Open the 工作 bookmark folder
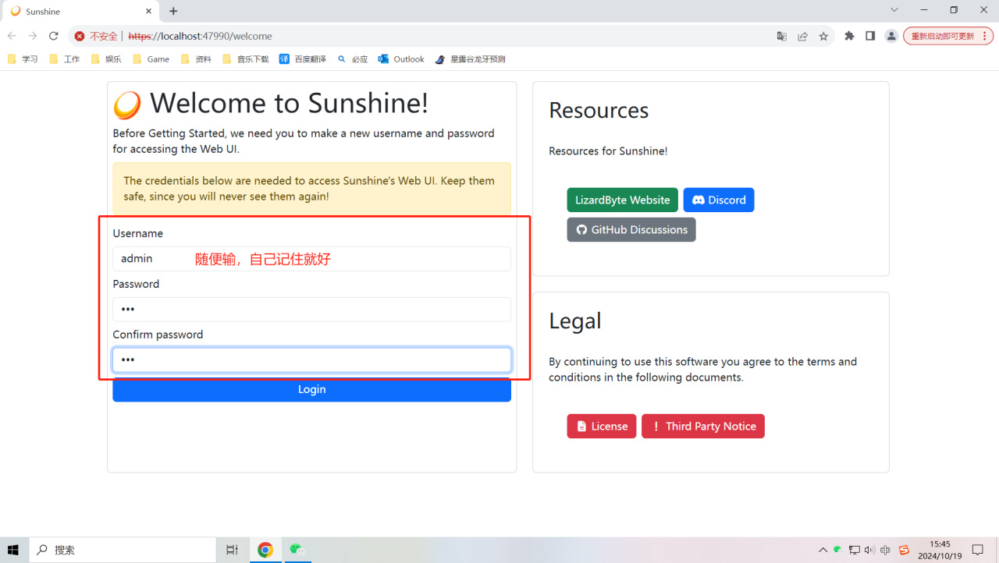The height and width of the screenshot is (563, 999). [x=65, y=59]
